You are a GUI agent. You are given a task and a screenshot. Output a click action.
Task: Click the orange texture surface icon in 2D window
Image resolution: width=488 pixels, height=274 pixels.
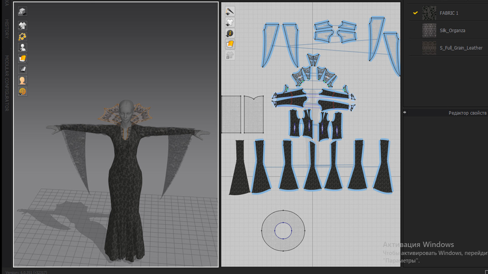(230, 44)
